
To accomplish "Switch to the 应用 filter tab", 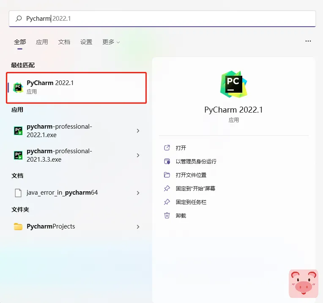I will (x=42, y=42).
